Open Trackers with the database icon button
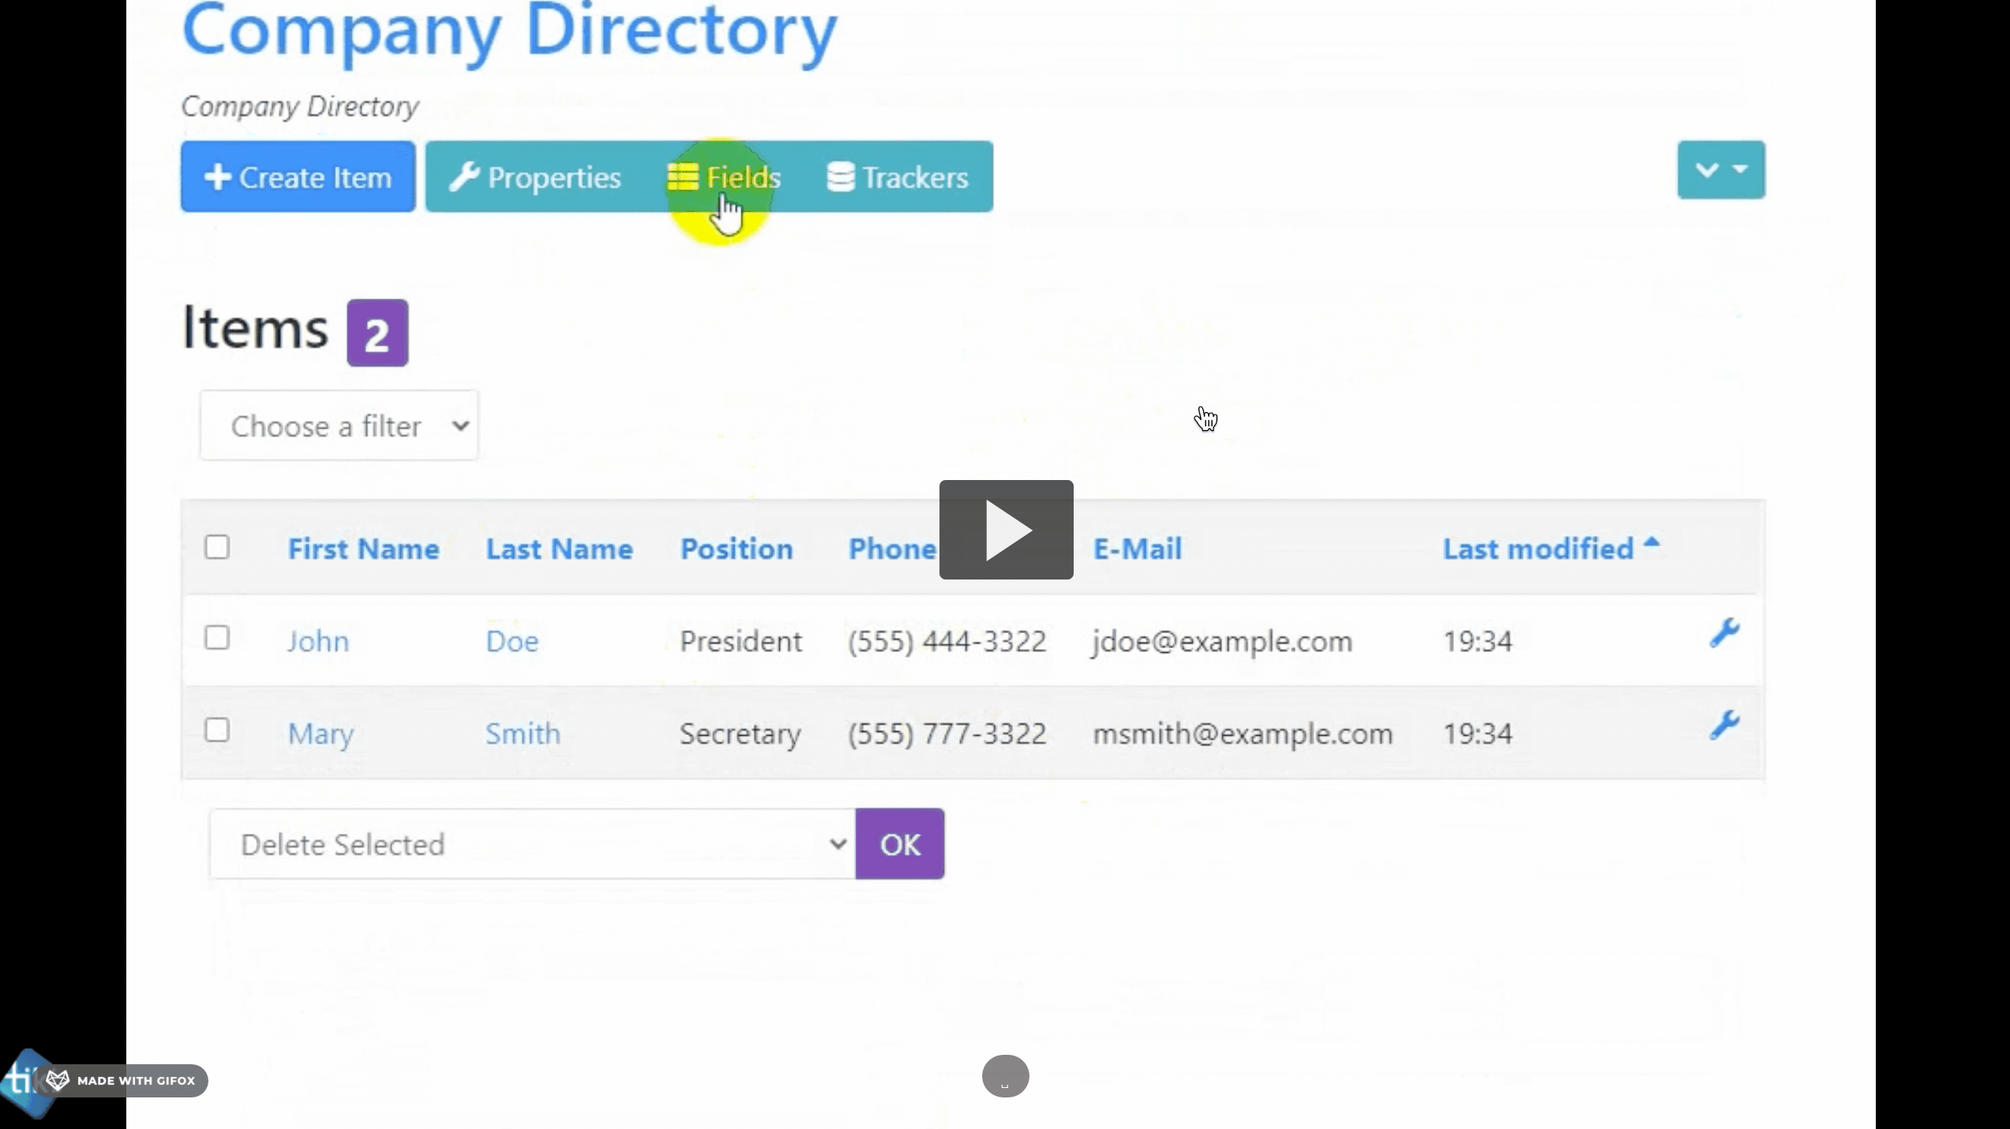The image size is (2010, 1129). [x=898, y=177]
